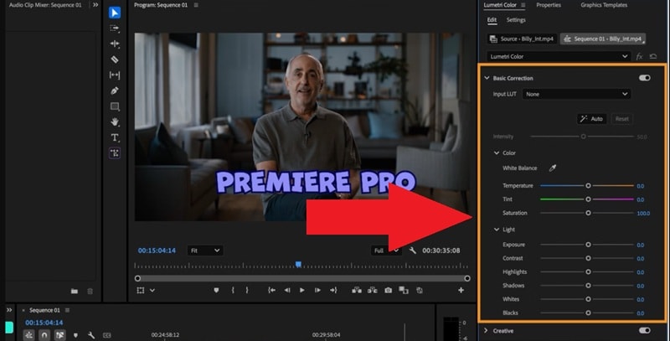Open the Full playback resolution dropdown

(x=386, y=251)
